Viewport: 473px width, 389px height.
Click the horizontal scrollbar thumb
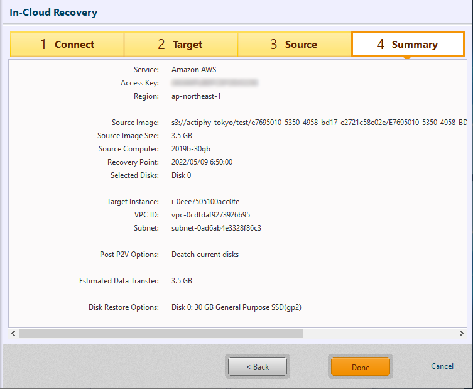pos(161,333)
